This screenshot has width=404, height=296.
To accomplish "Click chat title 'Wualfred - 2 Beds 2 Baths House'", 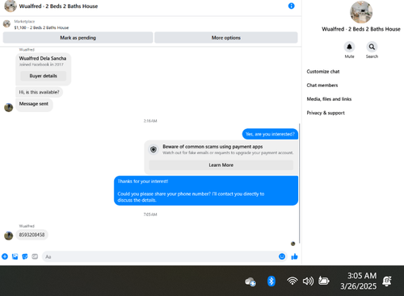I will coord(58,6).
